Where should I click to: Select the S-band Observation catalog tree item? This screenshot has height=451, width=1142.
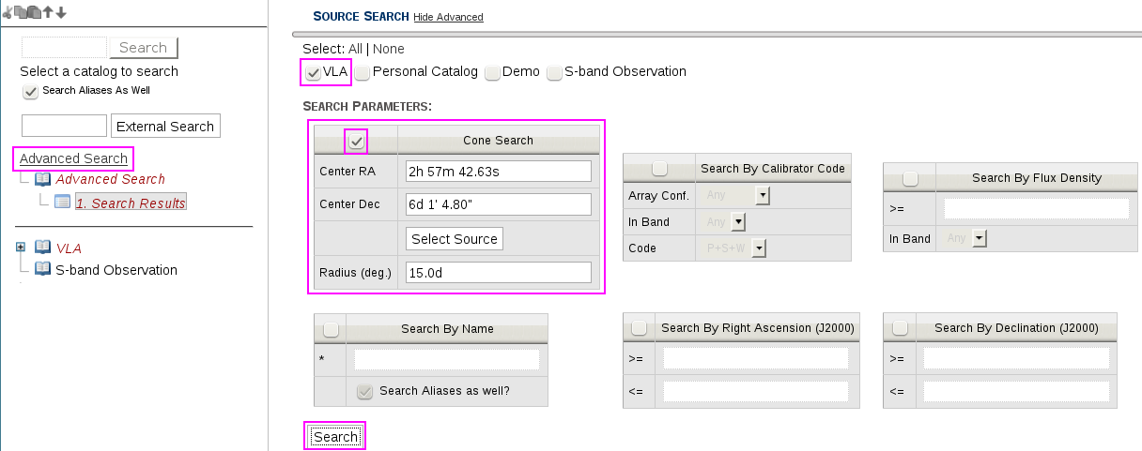[x=116, y=270]
